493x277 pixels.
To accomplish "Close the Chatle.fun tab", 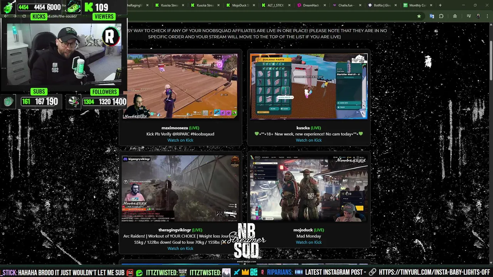I will click(x=360, y=5).
